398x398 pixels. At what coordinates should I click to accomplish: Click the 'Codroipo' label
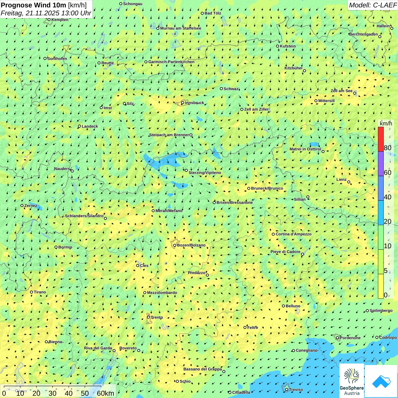coord(388,337)
